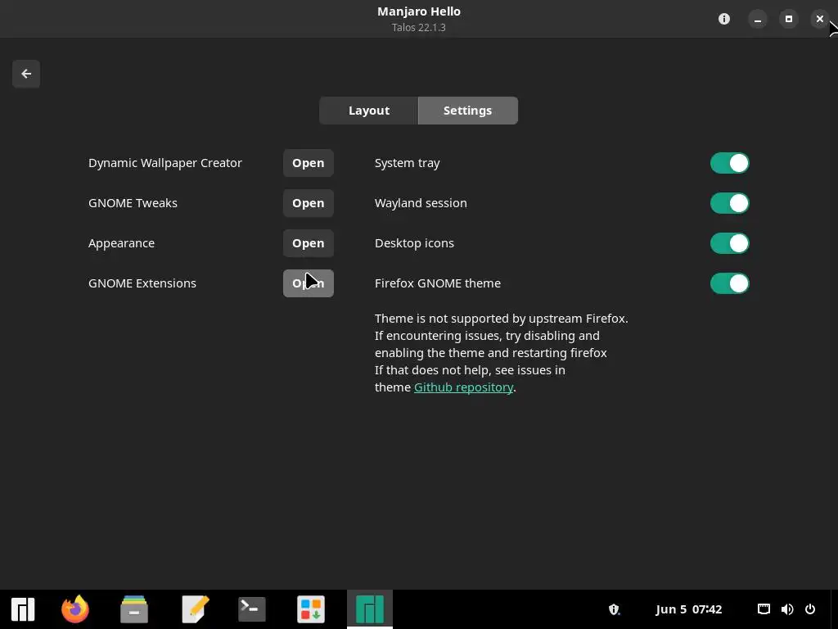Viewport: 838px width, 629px height.
Task: Switch to the Layout tab
Action: coord(369,111)
